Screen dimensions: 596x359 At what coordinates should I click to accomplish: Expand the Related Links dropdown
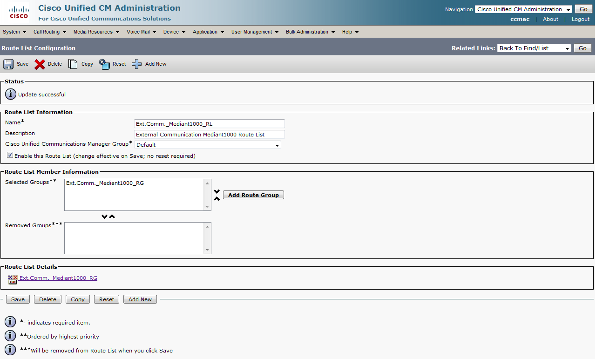click(534, 48)
